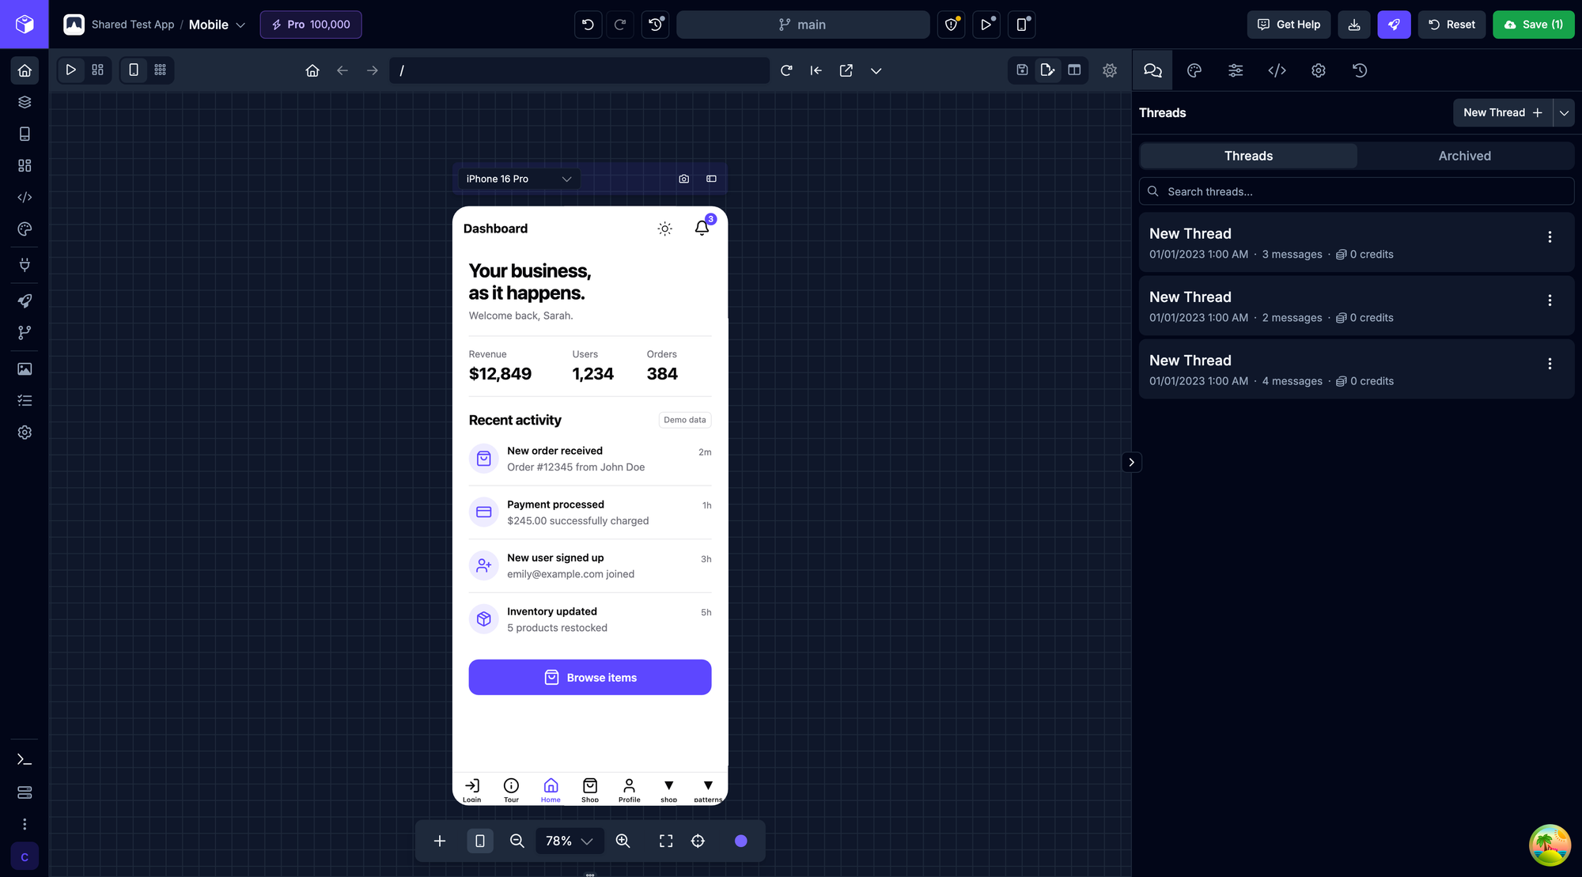Click the purple rocket publish button
This screenshot has height=877, width=1582.
(1394, 25)
